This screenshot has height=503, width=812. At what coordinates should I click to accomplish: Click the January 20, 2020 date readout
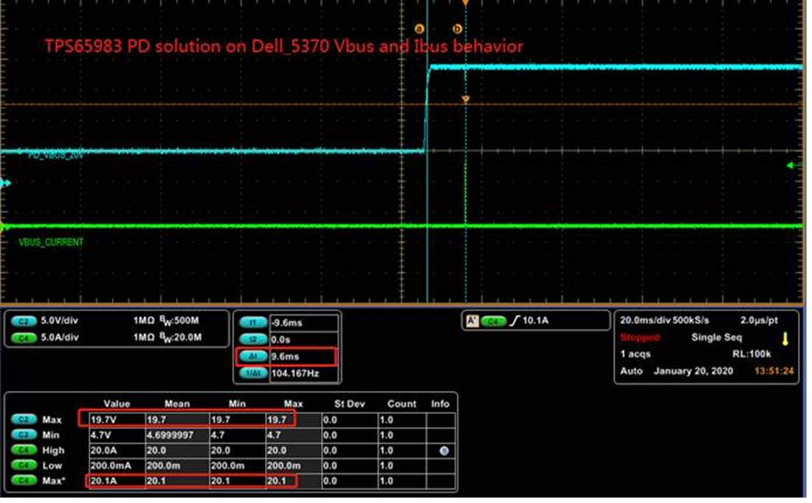[694, 372]
